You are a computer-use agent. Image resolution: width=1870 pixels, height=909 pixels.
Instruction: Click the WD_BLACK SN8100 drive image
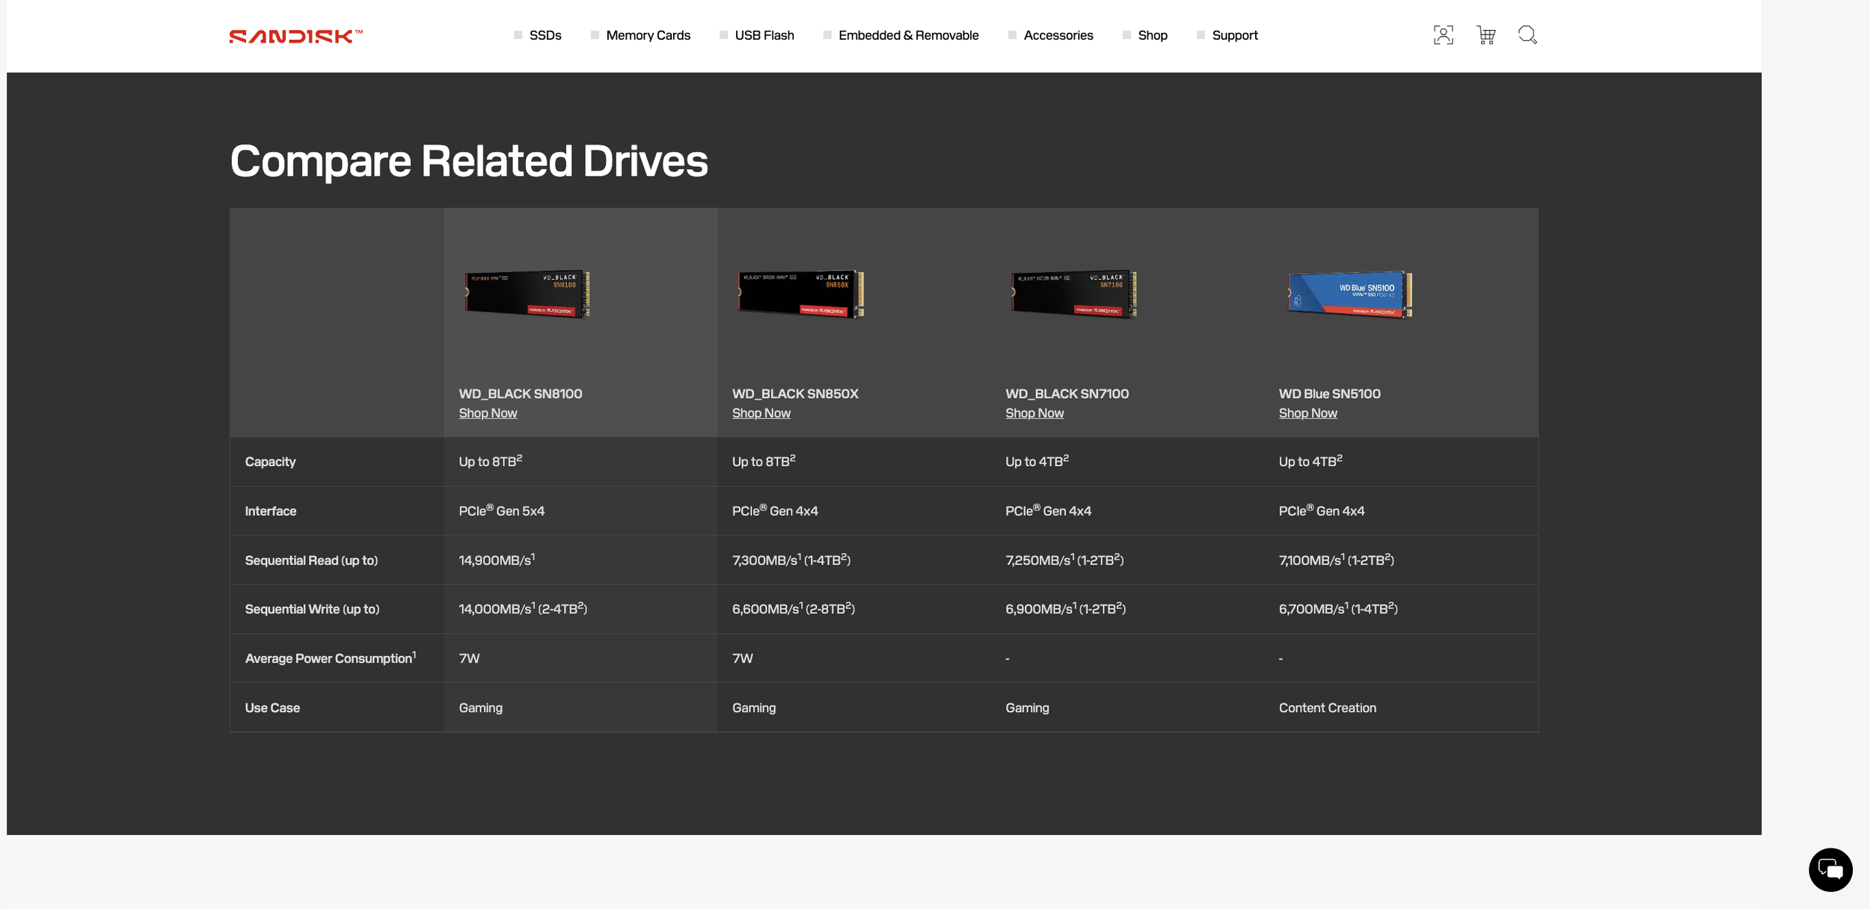point(527,294)
